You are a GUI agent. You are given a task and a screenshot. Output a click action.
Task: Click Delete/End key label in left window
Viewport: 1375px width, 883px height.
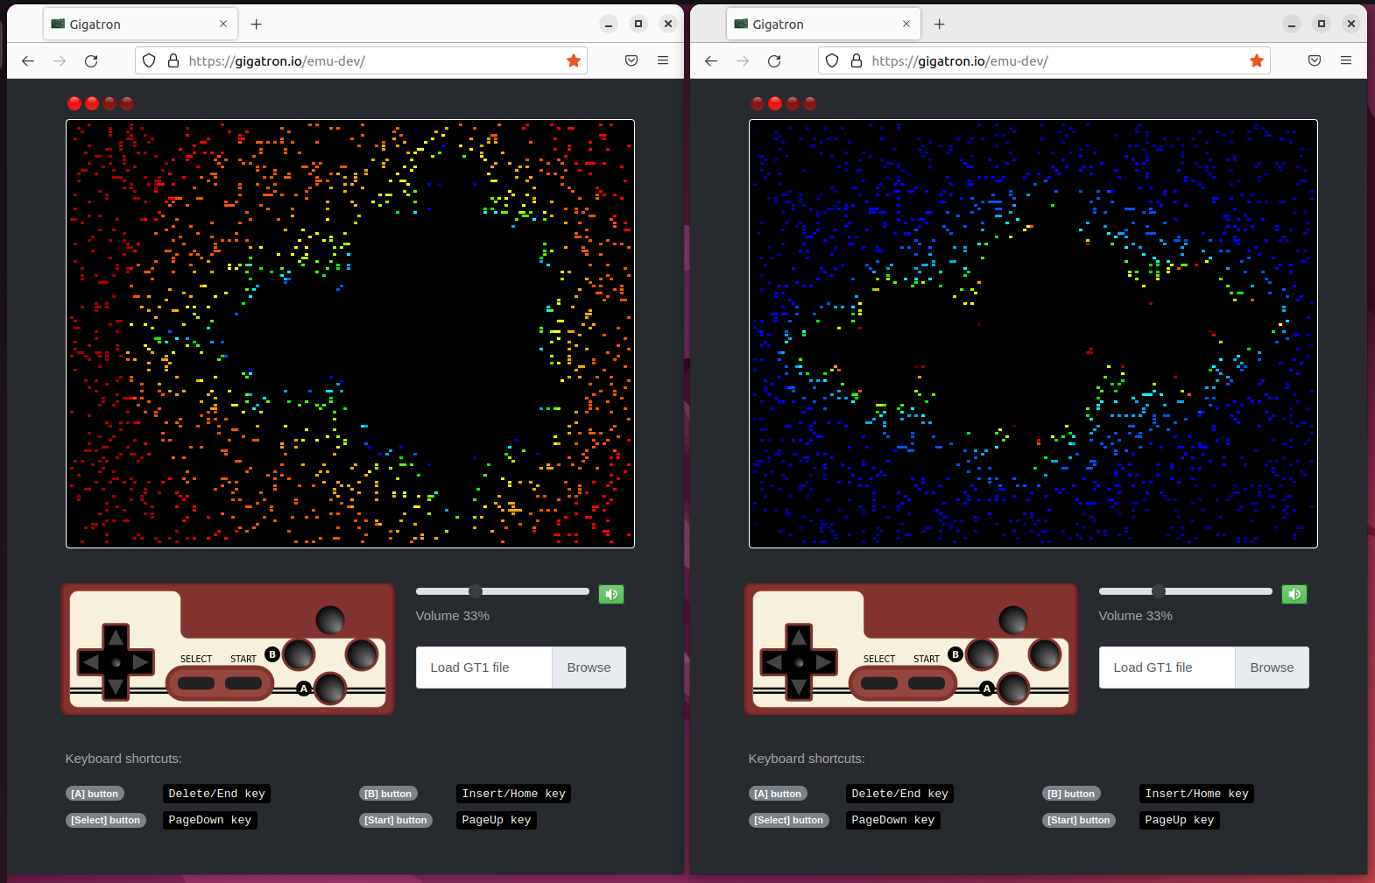coord(217,794)
